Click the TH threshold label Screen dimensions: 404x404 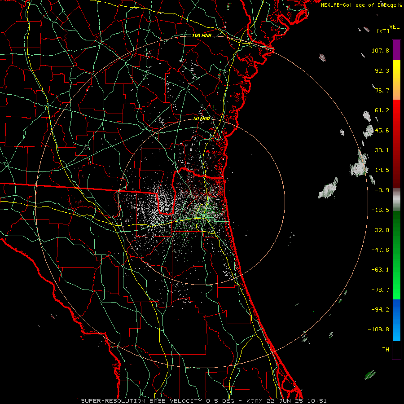tap(386, 350)
